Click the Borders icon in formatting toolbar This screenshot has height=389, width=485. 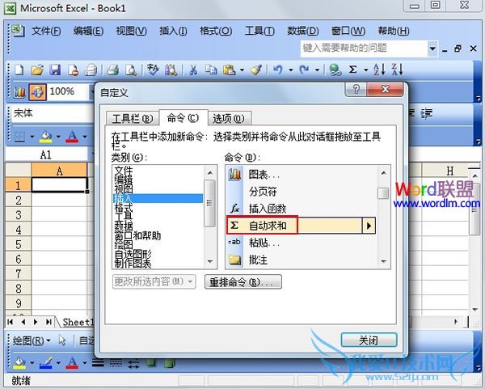[x=19, y=136]
